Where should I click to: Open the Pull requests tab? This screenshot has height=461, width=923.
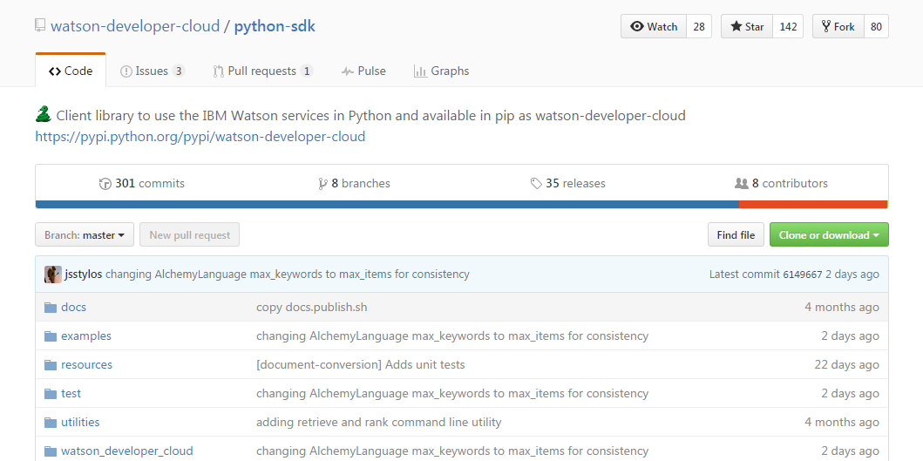point(263,71)
